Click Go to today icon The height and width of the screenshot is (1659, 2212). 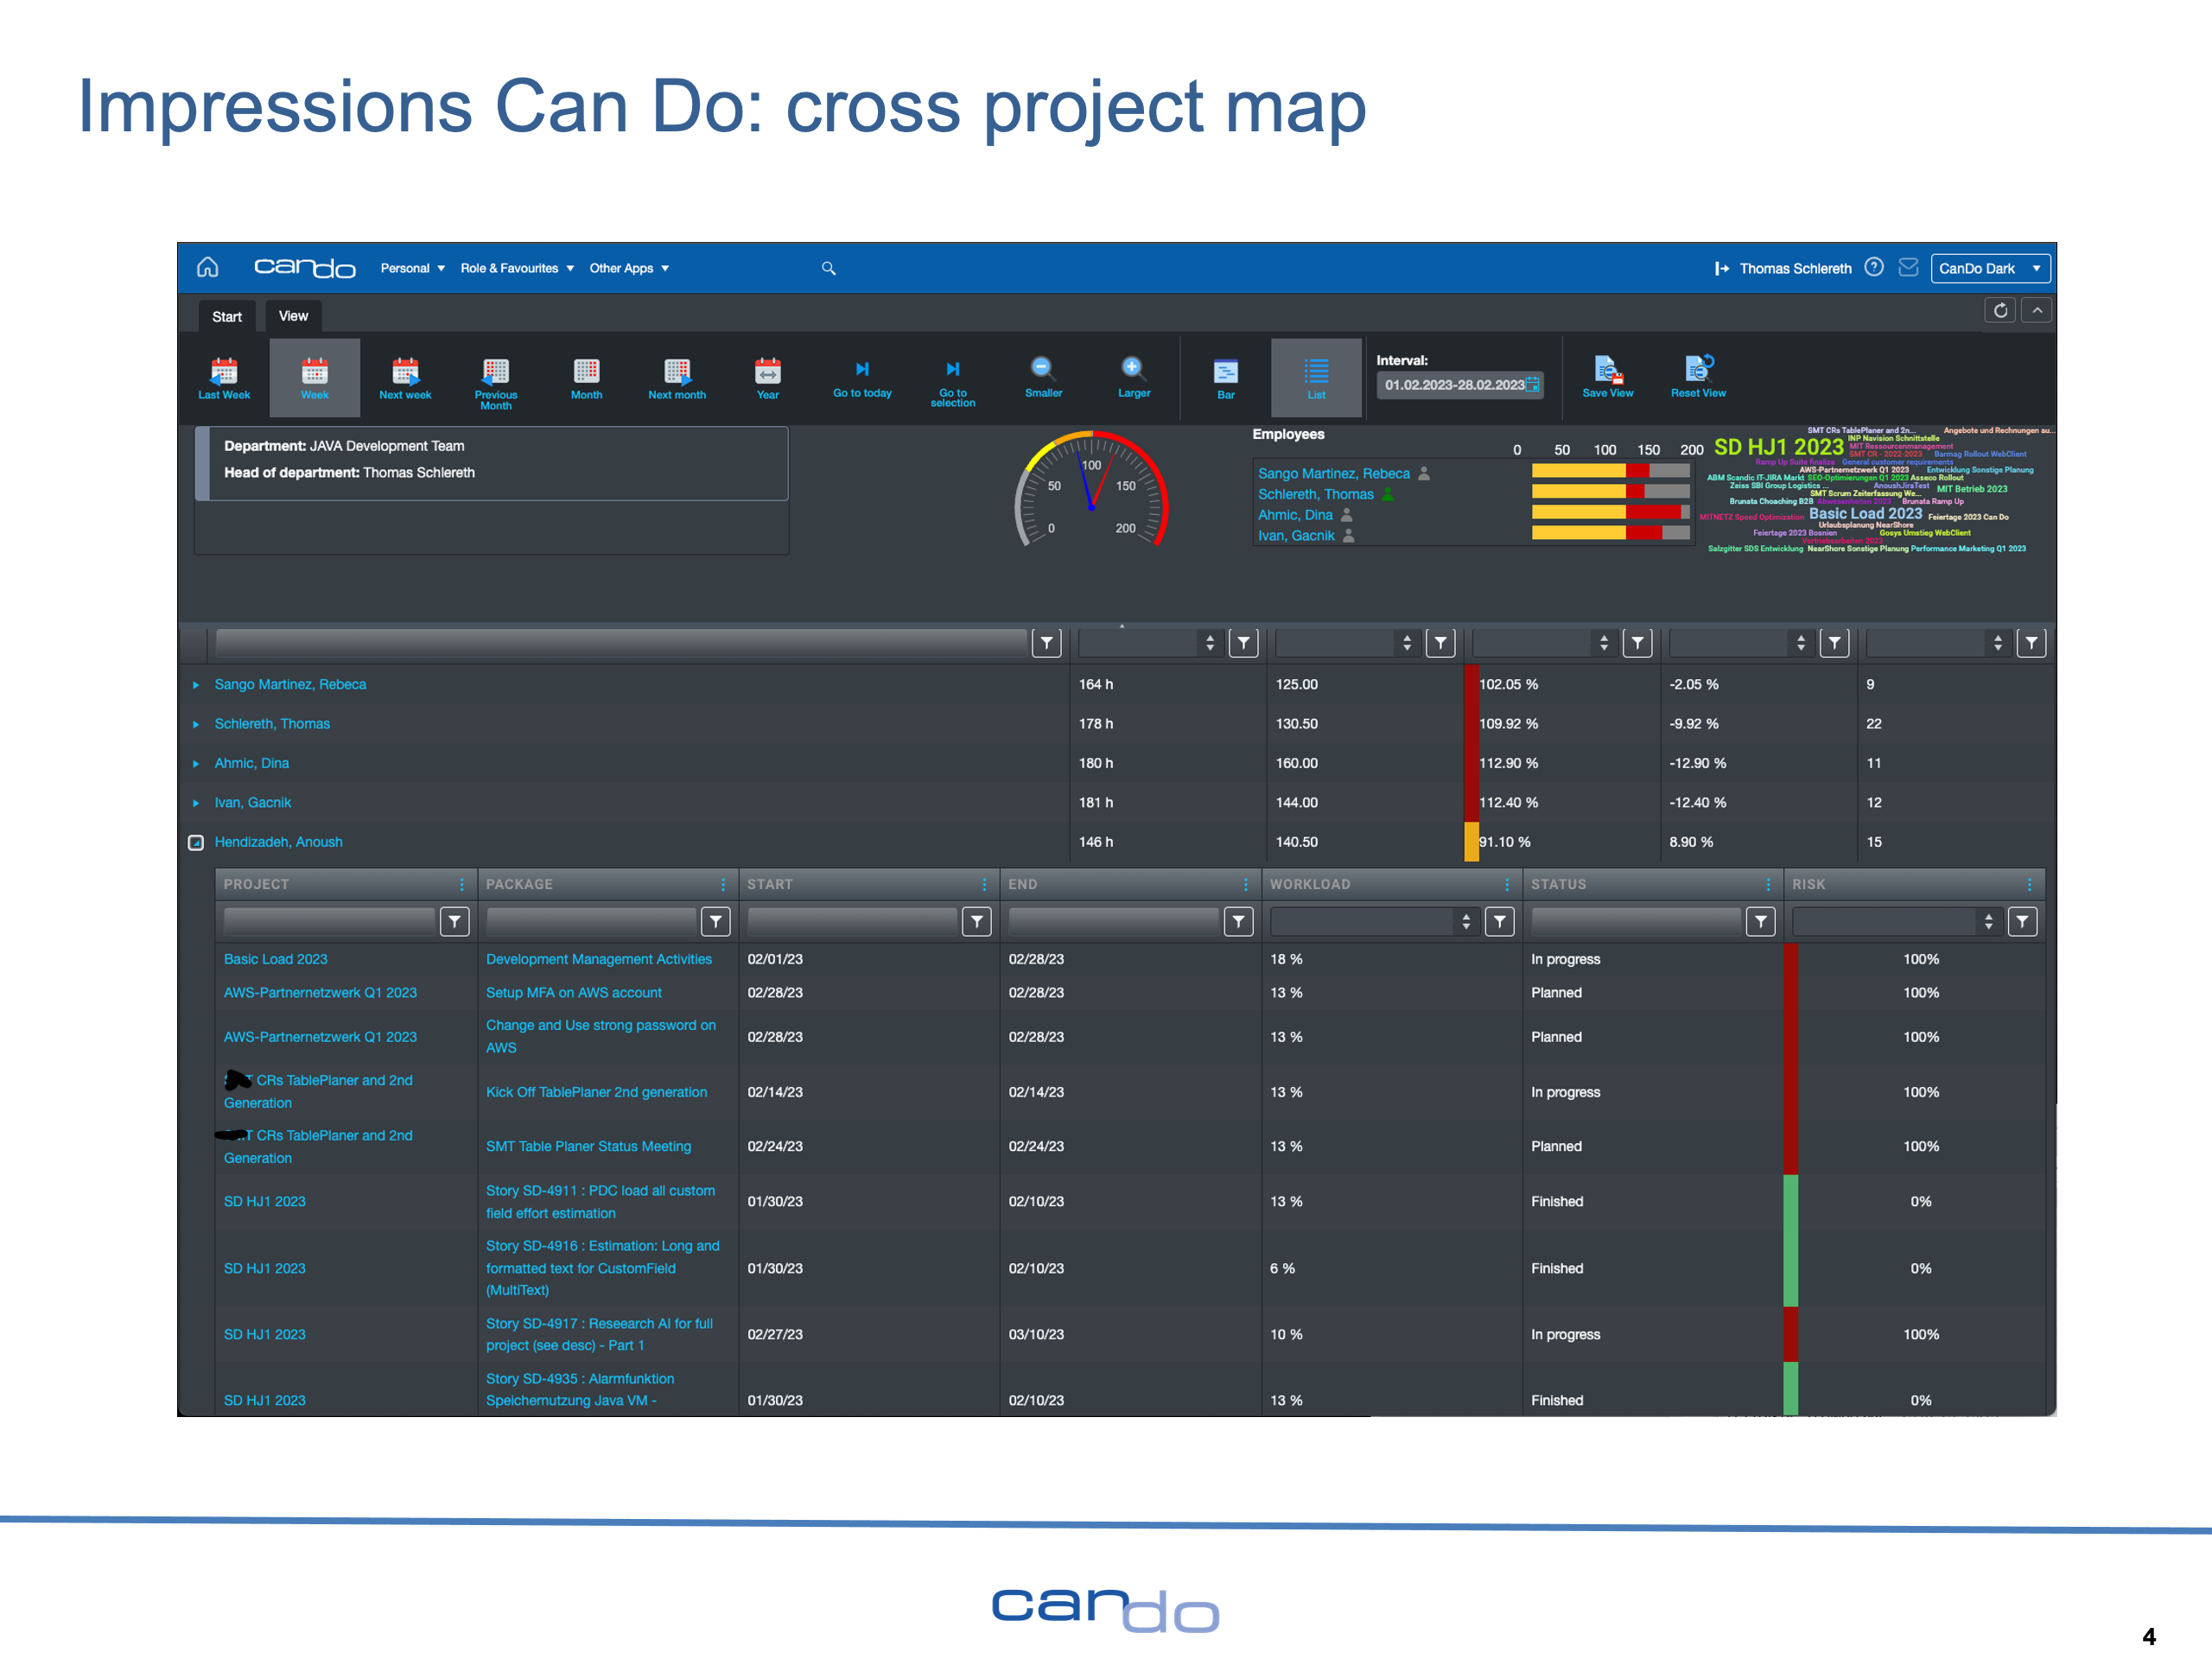pyautogui.click(x=862, y=369)
